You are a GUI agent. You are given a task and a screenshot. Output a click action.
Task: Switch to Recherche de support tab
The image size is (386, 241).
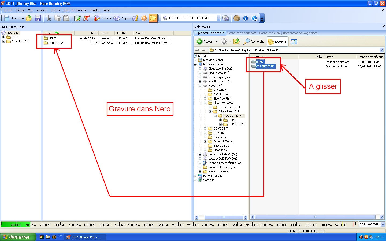click(x=242, y=33)
